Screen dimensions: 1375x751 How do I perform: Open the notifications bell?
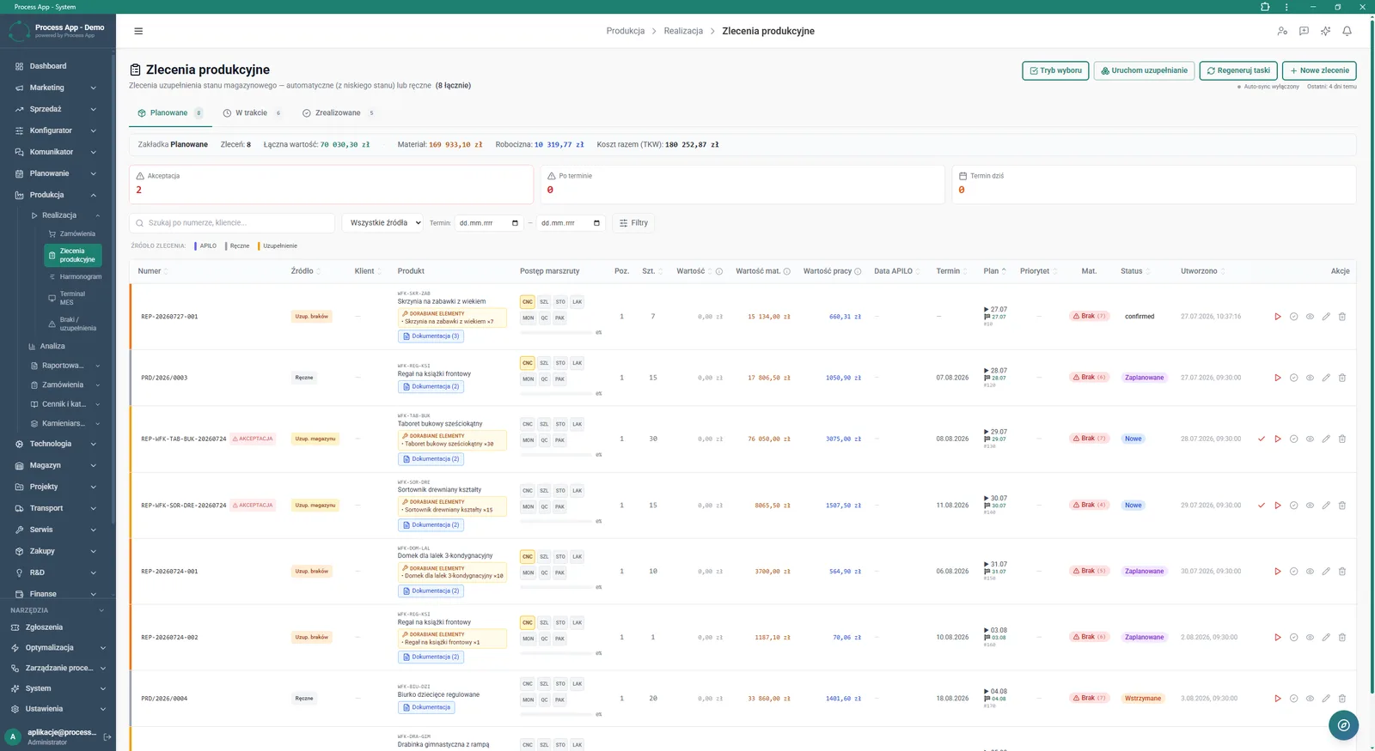point(1347,31)
